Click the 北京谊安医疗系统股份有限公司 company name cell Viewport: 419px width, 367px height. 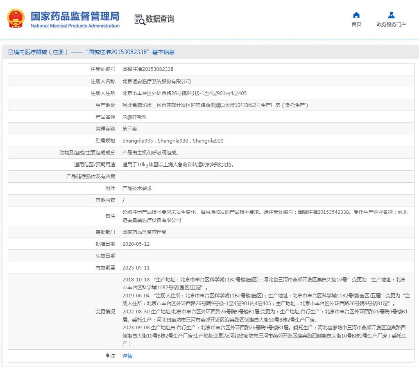click(x=156, y=81)
